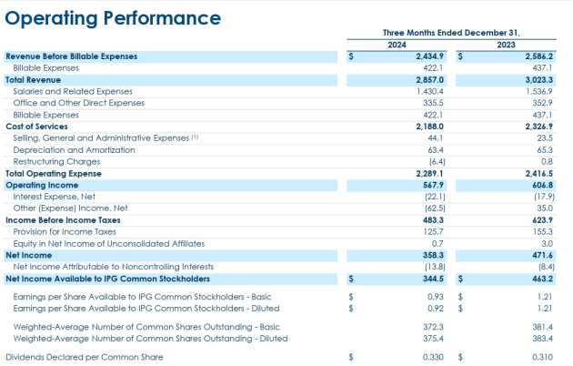Click the 352.9 office expenses value
Image resolution: width=573 pixels, height=366 pixels.
coord(543,103)
